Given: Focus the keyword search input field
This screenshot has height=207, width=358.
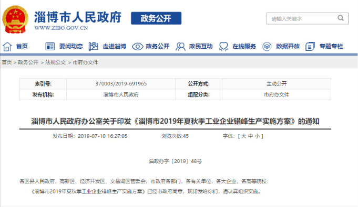Looking at the screenshot, I should 308,18.
